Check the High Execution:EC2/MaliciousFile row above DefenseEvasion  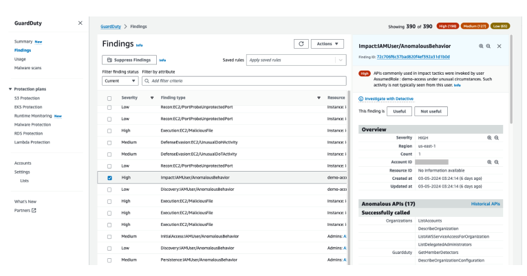click(x=109, y=130)
